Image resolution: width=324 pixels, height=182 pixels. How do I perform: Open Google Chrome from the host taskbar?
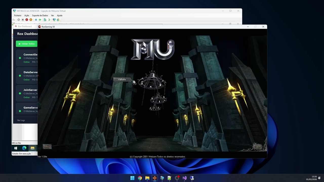(x=140, y=178)
